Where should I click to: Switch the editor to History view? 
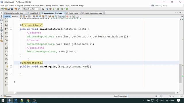[x=15, y=17]
